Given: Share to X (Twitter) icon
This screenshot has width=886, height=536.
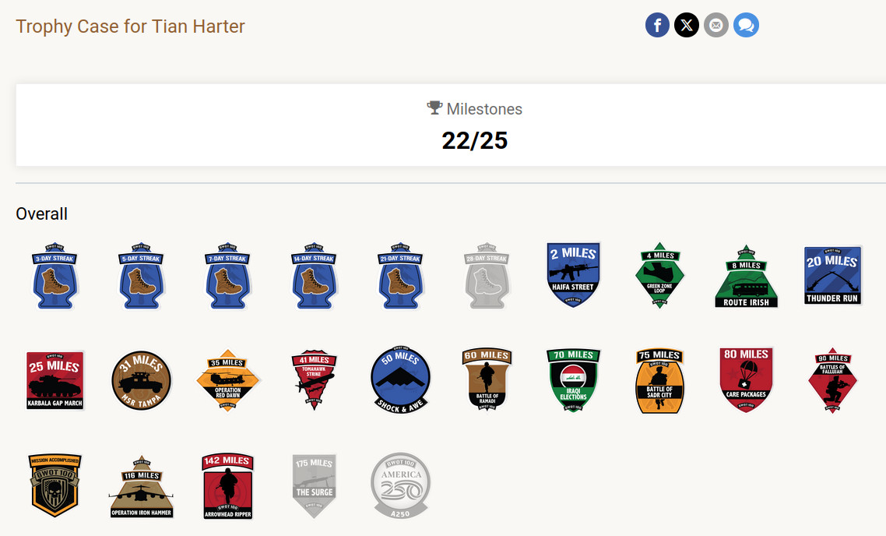Looking at the screenshot, I should point(687,26).
